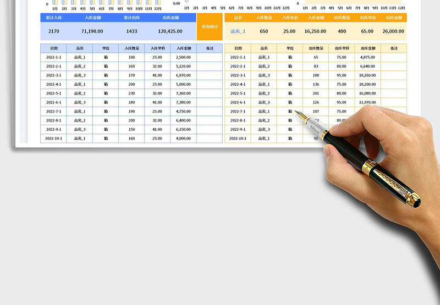Select the 120,425.00 outbound amount total
Viewport: 440px width, 305px height.
pos(170,31)
